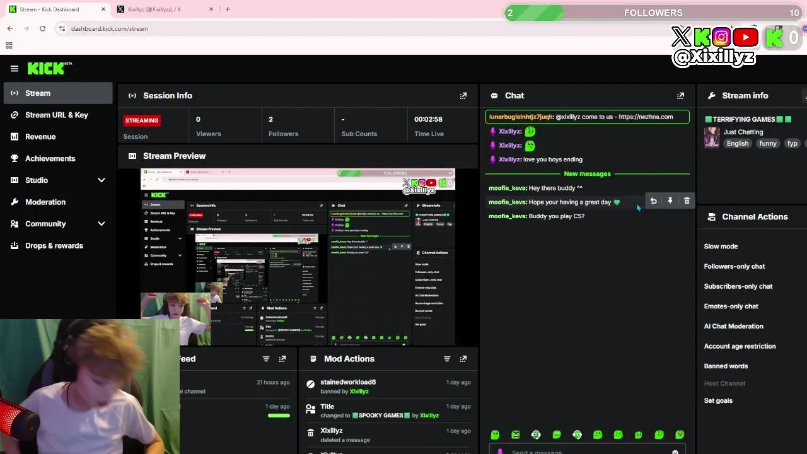Open Stream URL & Key page

tap(58, 115)
